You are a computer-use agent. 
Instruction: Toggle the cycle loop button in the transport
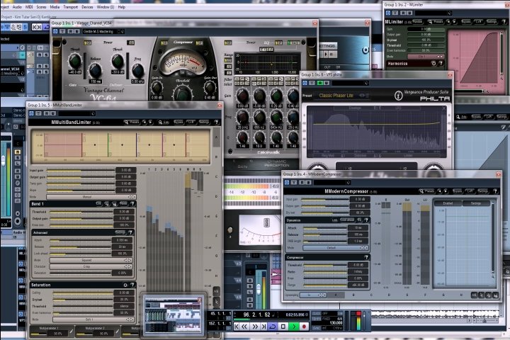(x=273, y=327)
